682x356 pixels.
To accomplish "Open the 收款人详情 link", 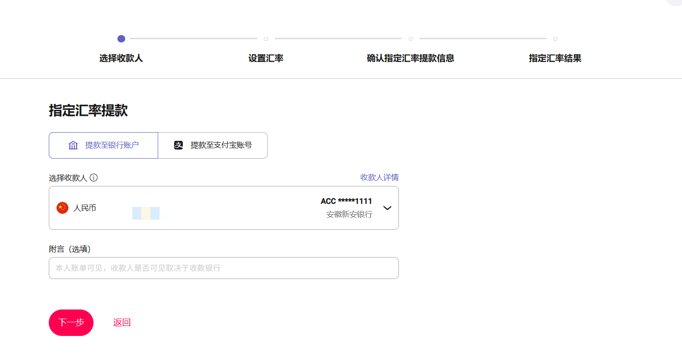I will 379,177.
